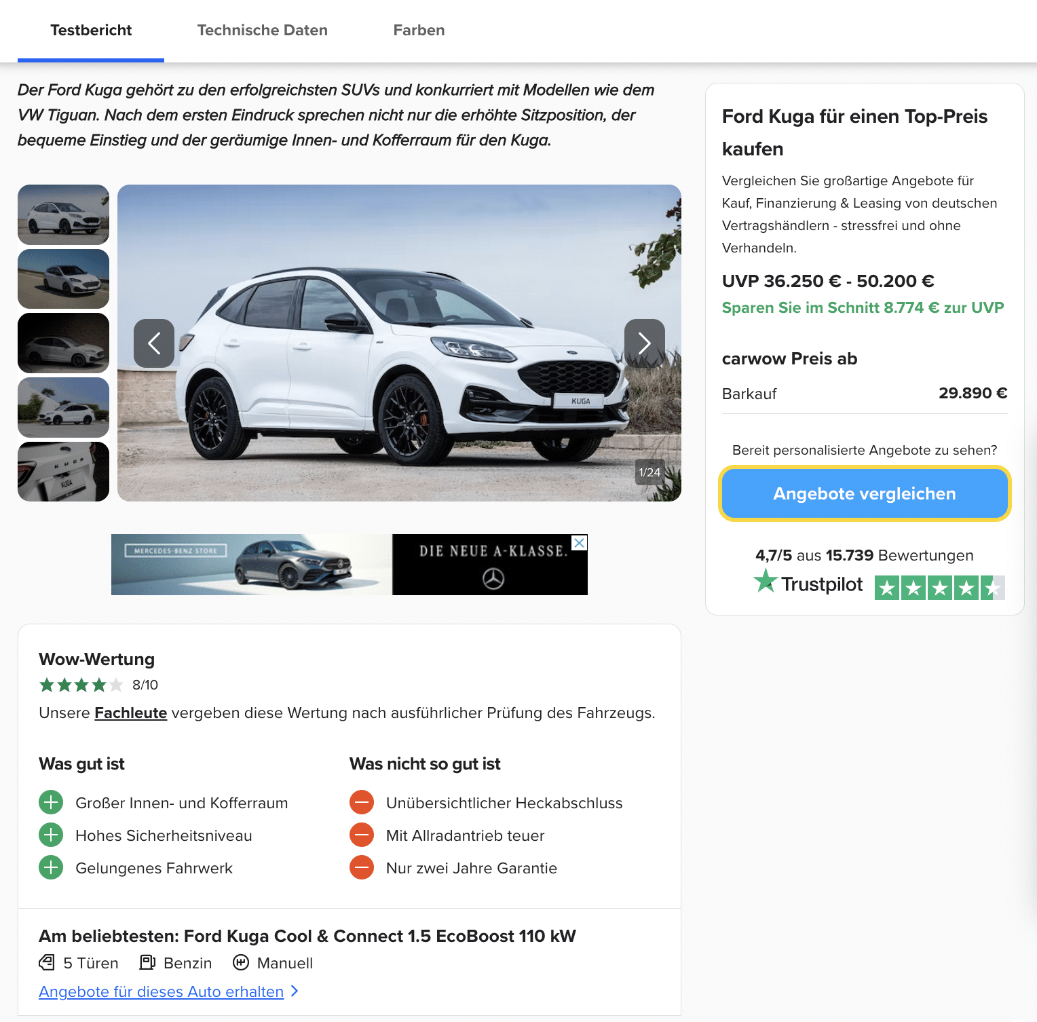Open second thumbnail of Kuga driving on road
1037x1022 pixels.
click(x=63, y=279)
